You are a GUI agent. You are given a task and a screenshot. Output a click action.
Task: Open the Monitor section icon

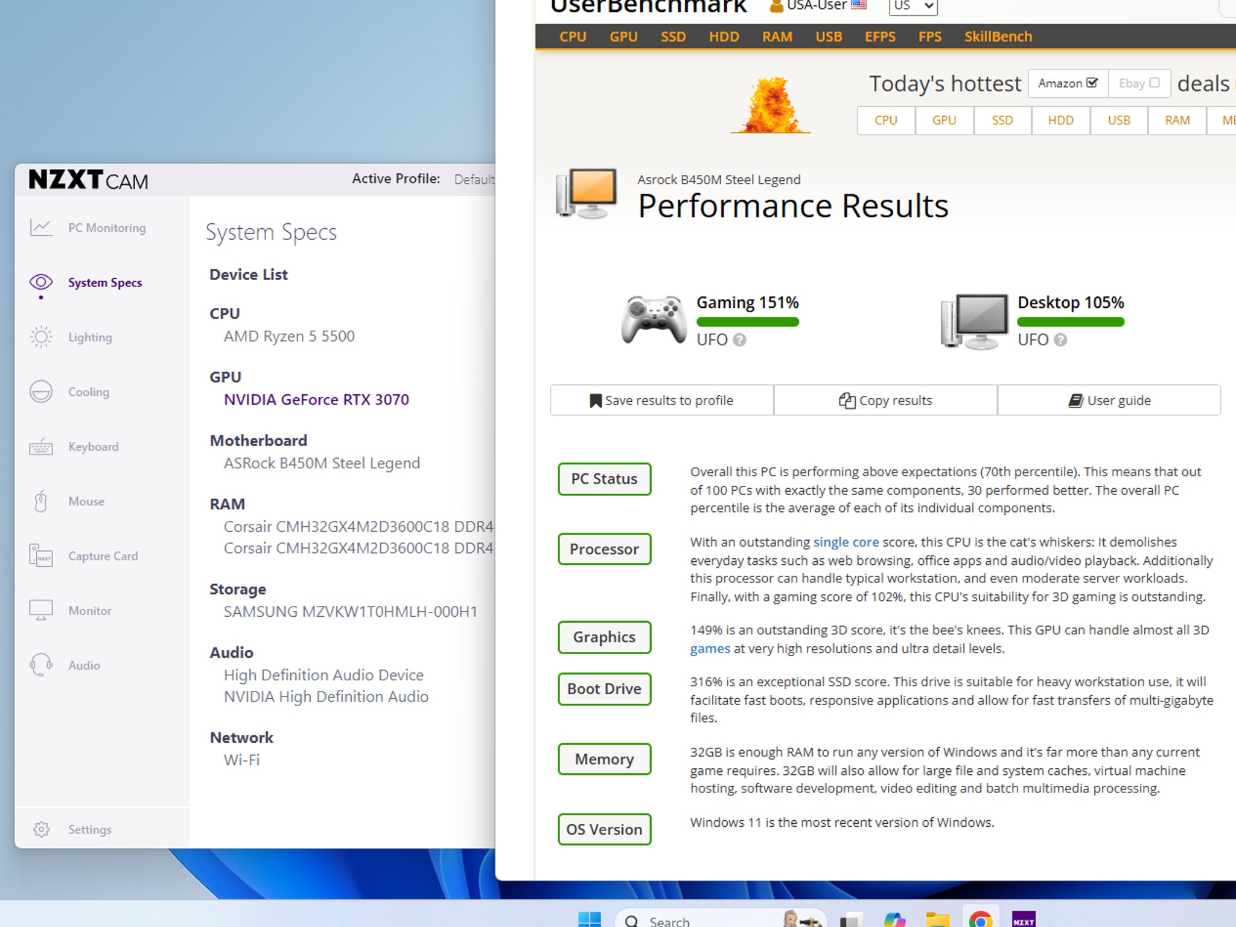coord(41,610)
